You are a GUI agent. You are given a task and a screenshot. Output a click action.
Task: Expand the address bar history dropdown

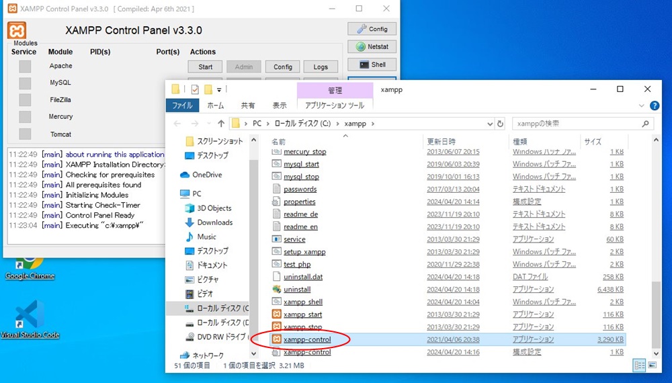point(490,124)
